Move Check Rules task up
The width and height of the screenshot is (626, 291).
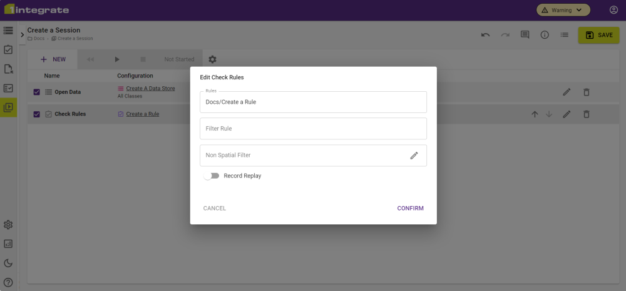pyautogui.click(x=535, y=114)
